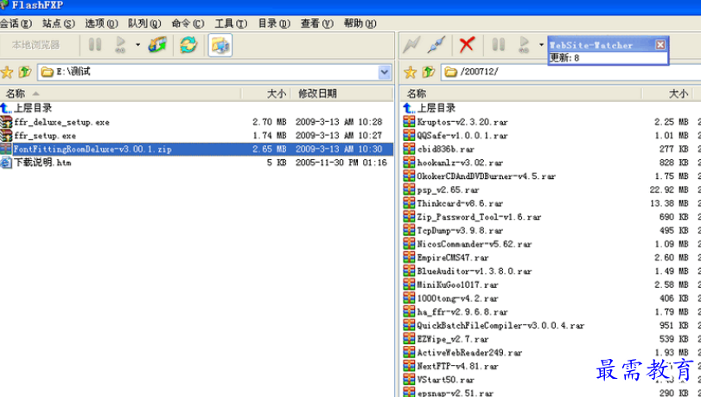Select NextFTP-v4.81.rar file
Screen dimensions: 701x397
pyautogui.click(x=458, y=366)
